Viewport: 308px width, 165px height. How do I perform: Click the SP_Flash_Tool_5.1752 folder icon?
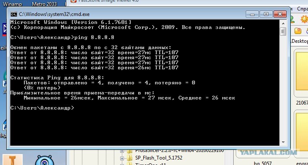pos(129,158)
